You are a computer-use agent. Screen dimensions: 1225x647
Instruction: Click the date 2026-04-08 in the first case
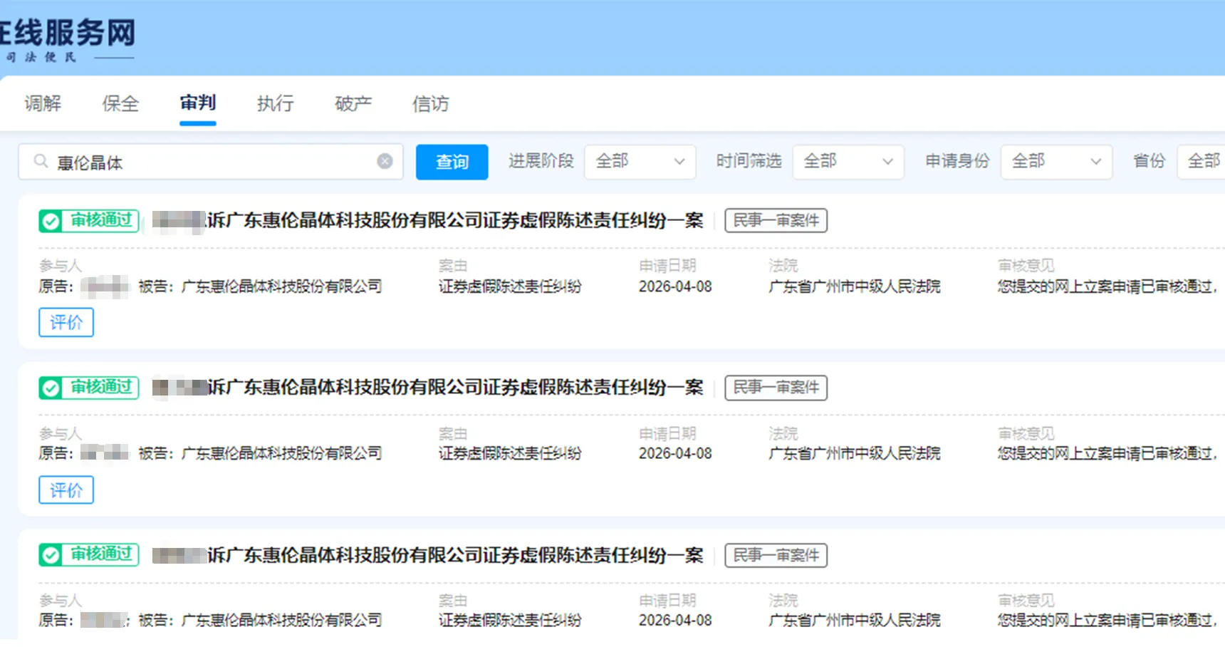(675, 286)
